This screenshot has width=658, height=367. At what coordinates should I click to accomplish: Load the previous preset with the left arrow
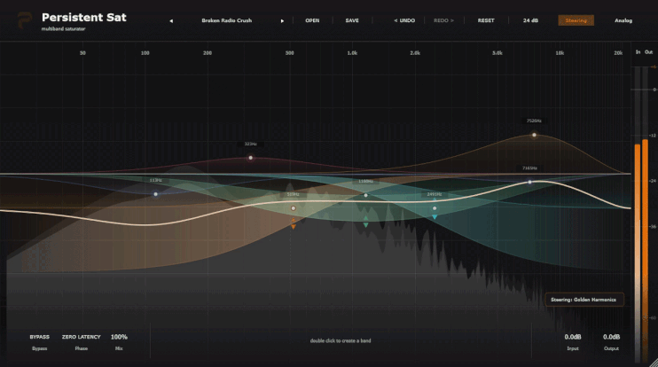click(x=171, y=20)
